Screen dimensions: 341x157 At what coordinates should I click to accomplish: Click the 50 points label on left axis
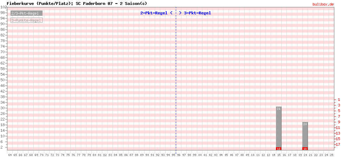pyautogui.click(x=4, y=80)
